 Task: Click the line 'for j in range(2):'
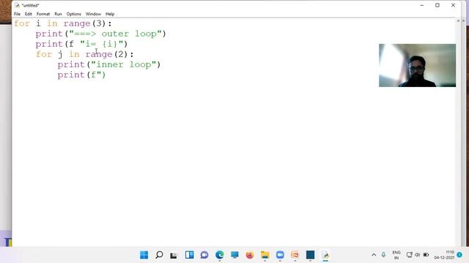coord(85,54)
